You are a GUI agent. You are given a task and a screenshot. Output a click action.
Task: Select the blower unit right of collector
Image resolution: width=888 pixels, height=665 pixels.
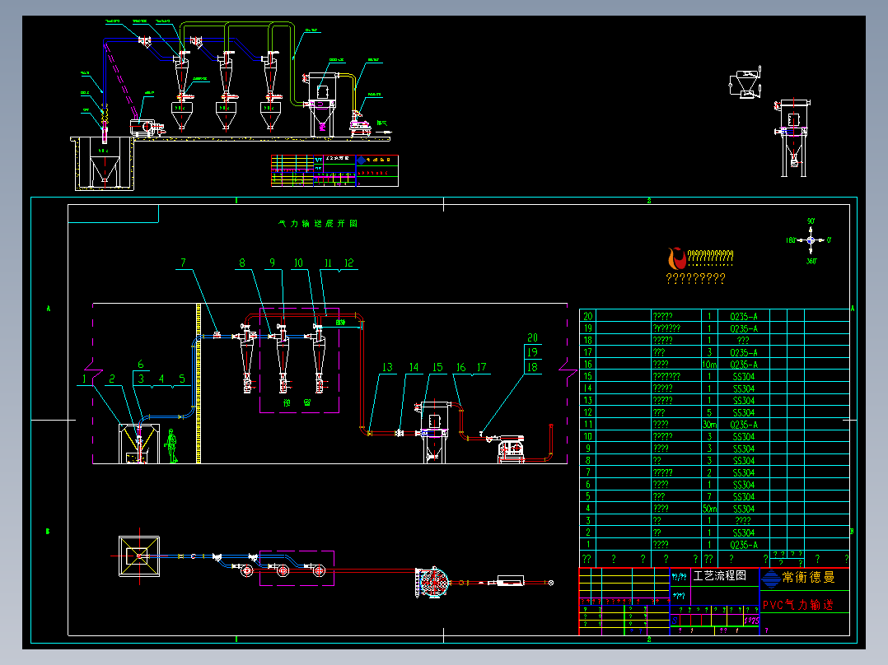(511, 449)
